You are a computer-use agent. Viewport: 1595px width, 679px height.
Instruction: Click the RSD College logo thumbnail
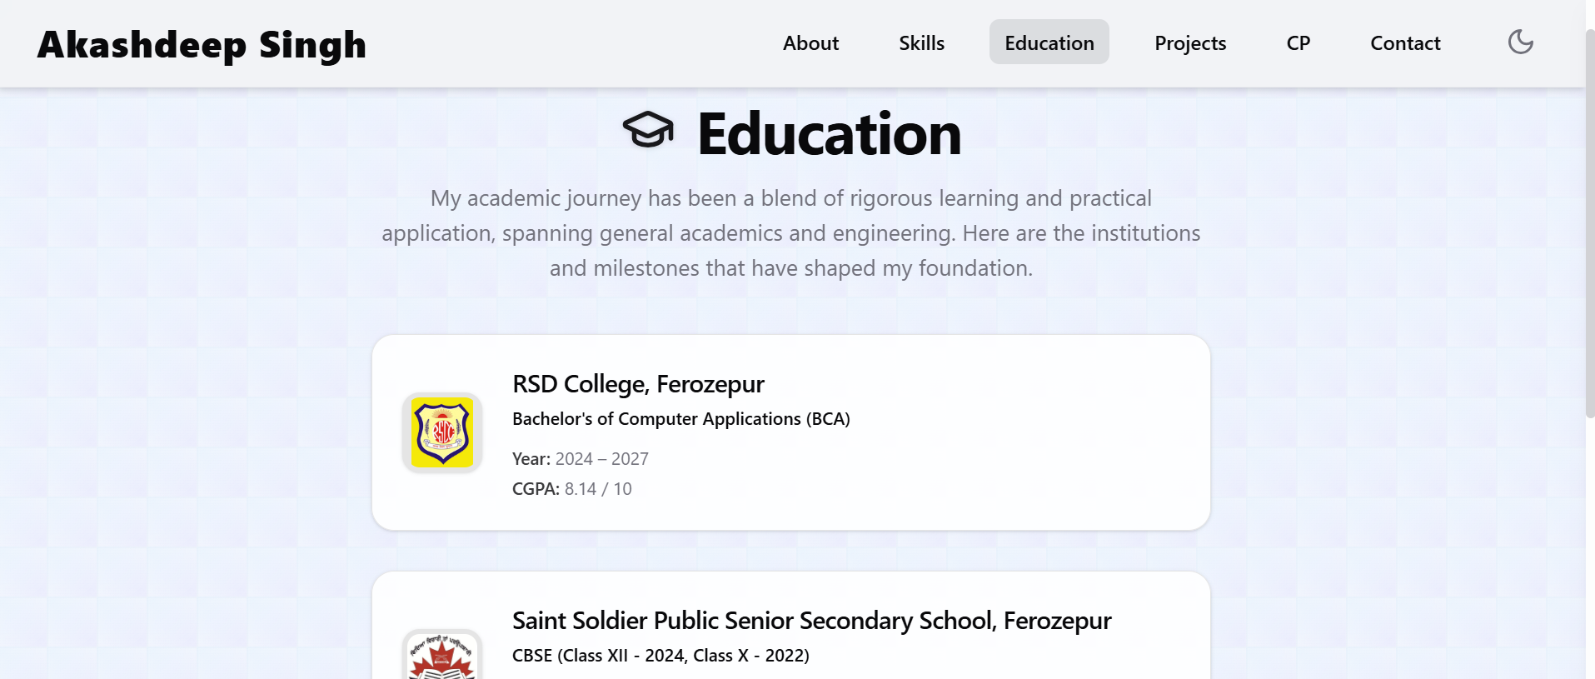(x=442, y=432)
